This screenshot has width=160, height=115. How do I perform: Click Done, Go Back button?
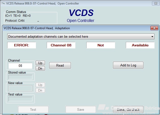click(x=128, y=110)
